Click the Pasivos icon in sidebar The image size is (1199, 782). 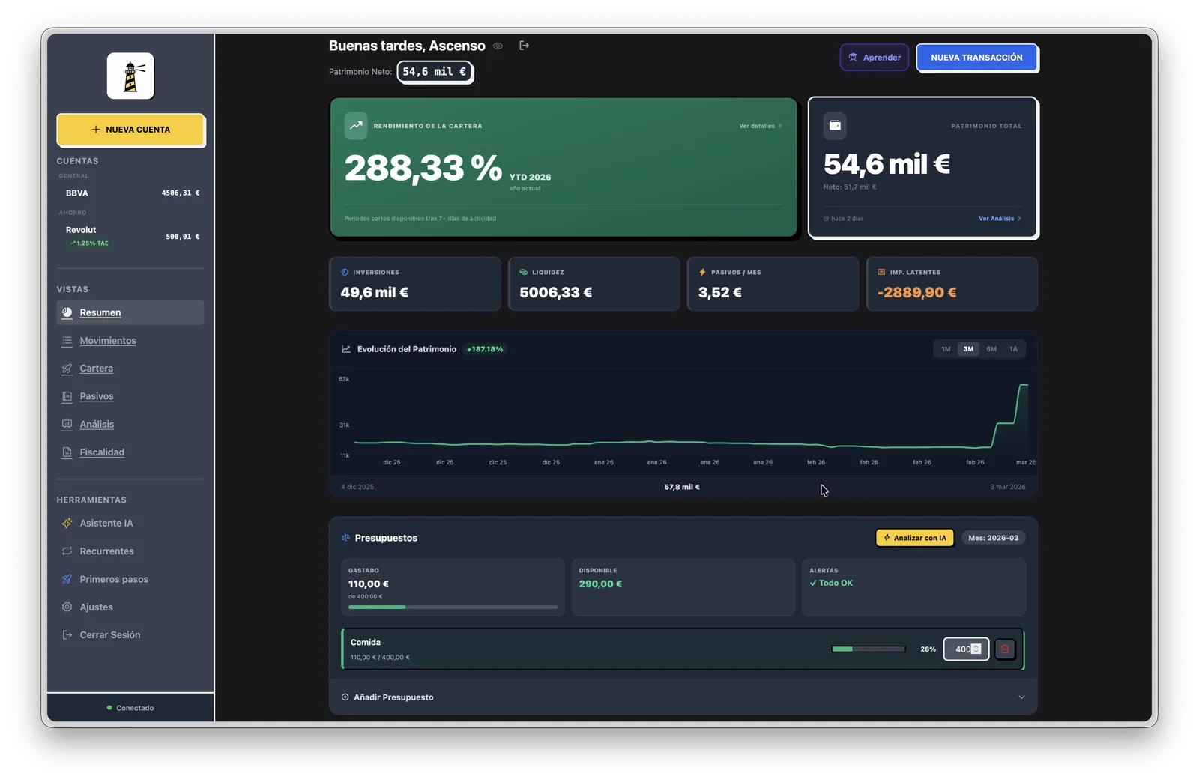click(x=67, y=396)
